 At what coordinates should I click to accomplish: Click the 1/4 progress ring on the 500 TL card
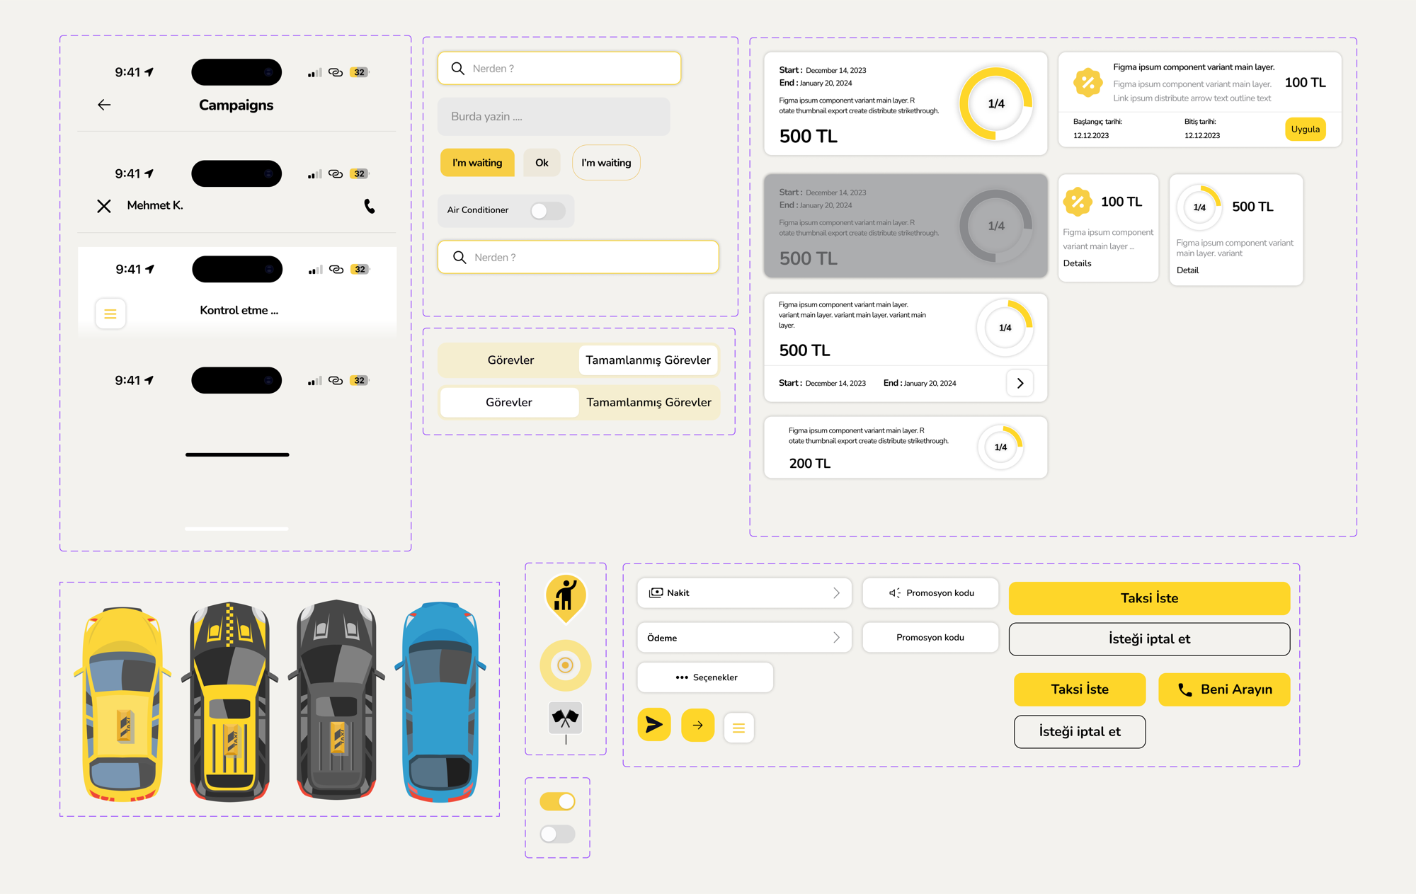(x=995, y=103)
